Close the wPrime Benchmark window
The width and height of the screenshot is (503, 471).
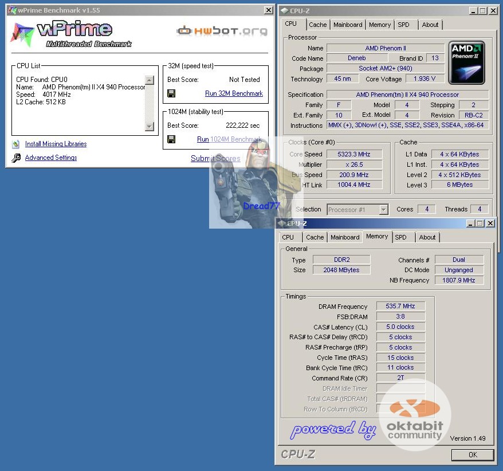pyautogui.click(x=269, y=10)
